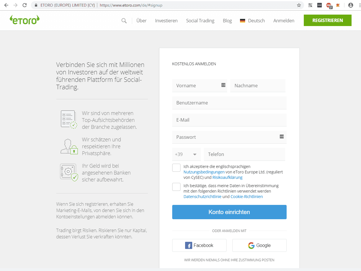
Task: Expand the +39 country code dropdown
Action: coord(186,155)
